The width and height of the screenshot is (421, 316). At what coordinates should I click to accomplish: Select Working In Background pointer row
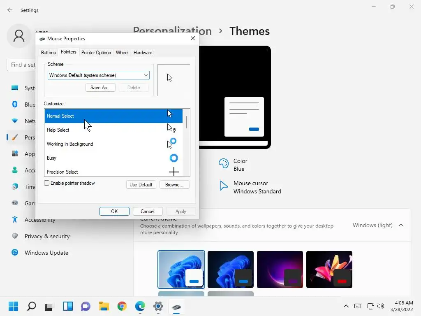pyautogui.click(x=113, y=144)
